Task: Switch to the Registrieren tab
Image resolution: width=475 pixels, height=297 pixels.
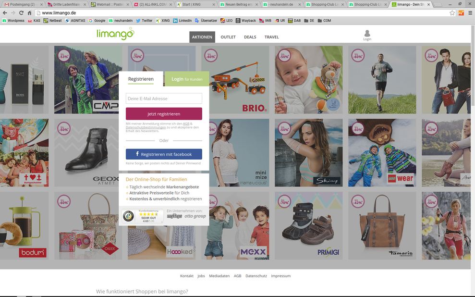Action: click(x=141, y=79)
